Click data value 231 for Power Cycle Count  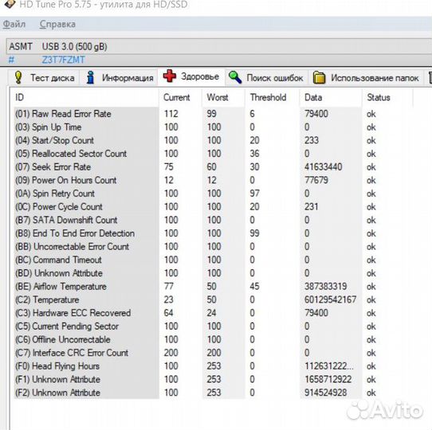pyautogui.click(x=312, y=207)
